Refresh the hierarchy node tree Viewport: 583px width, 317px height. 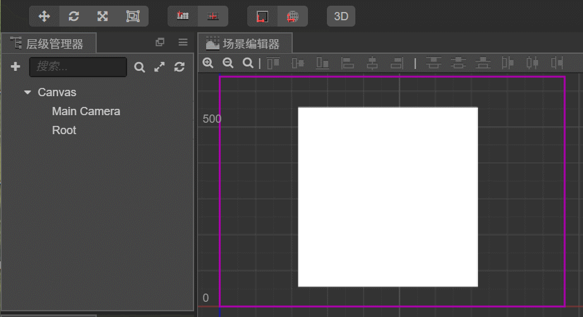point(180,66)
